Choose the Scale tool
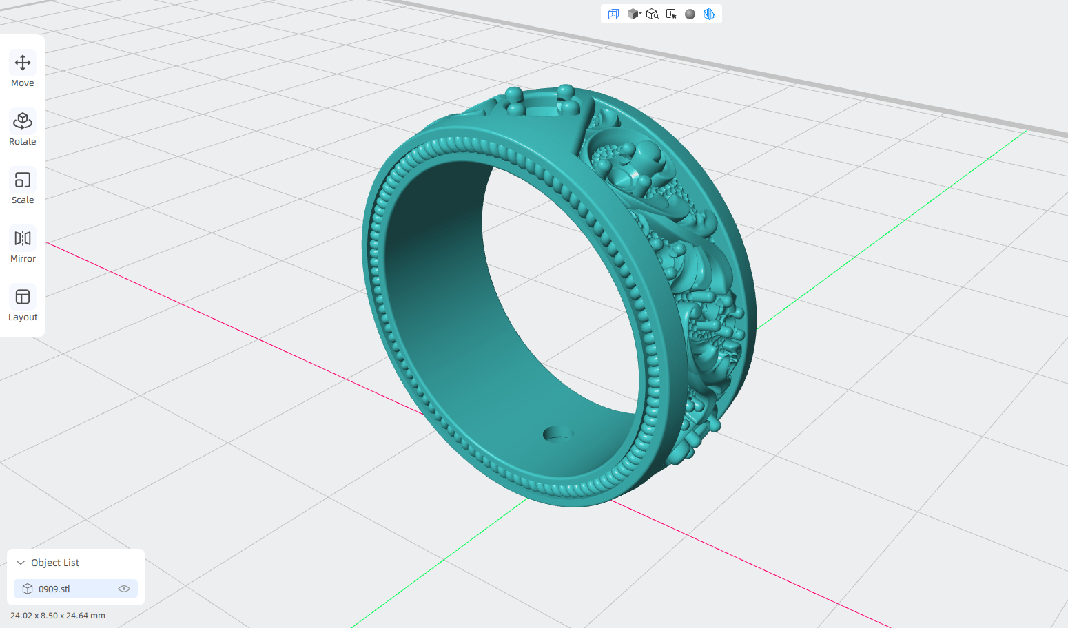The height and width of the screenshot is (628, 1068). tap(23, 187)
